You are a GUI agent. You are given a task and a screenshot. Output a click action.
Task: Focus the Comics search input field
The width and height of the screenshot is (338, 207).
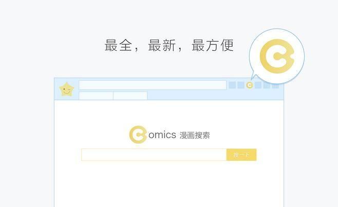click(x=154, y=155)
